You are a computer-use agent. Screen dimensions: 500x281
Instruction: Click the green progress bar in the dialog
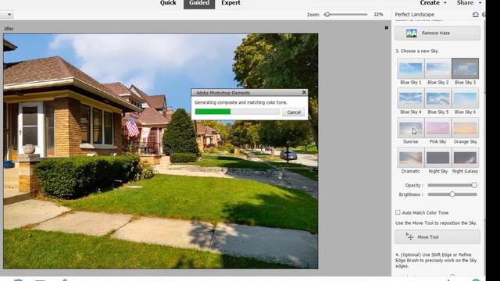tap(212, 112)
